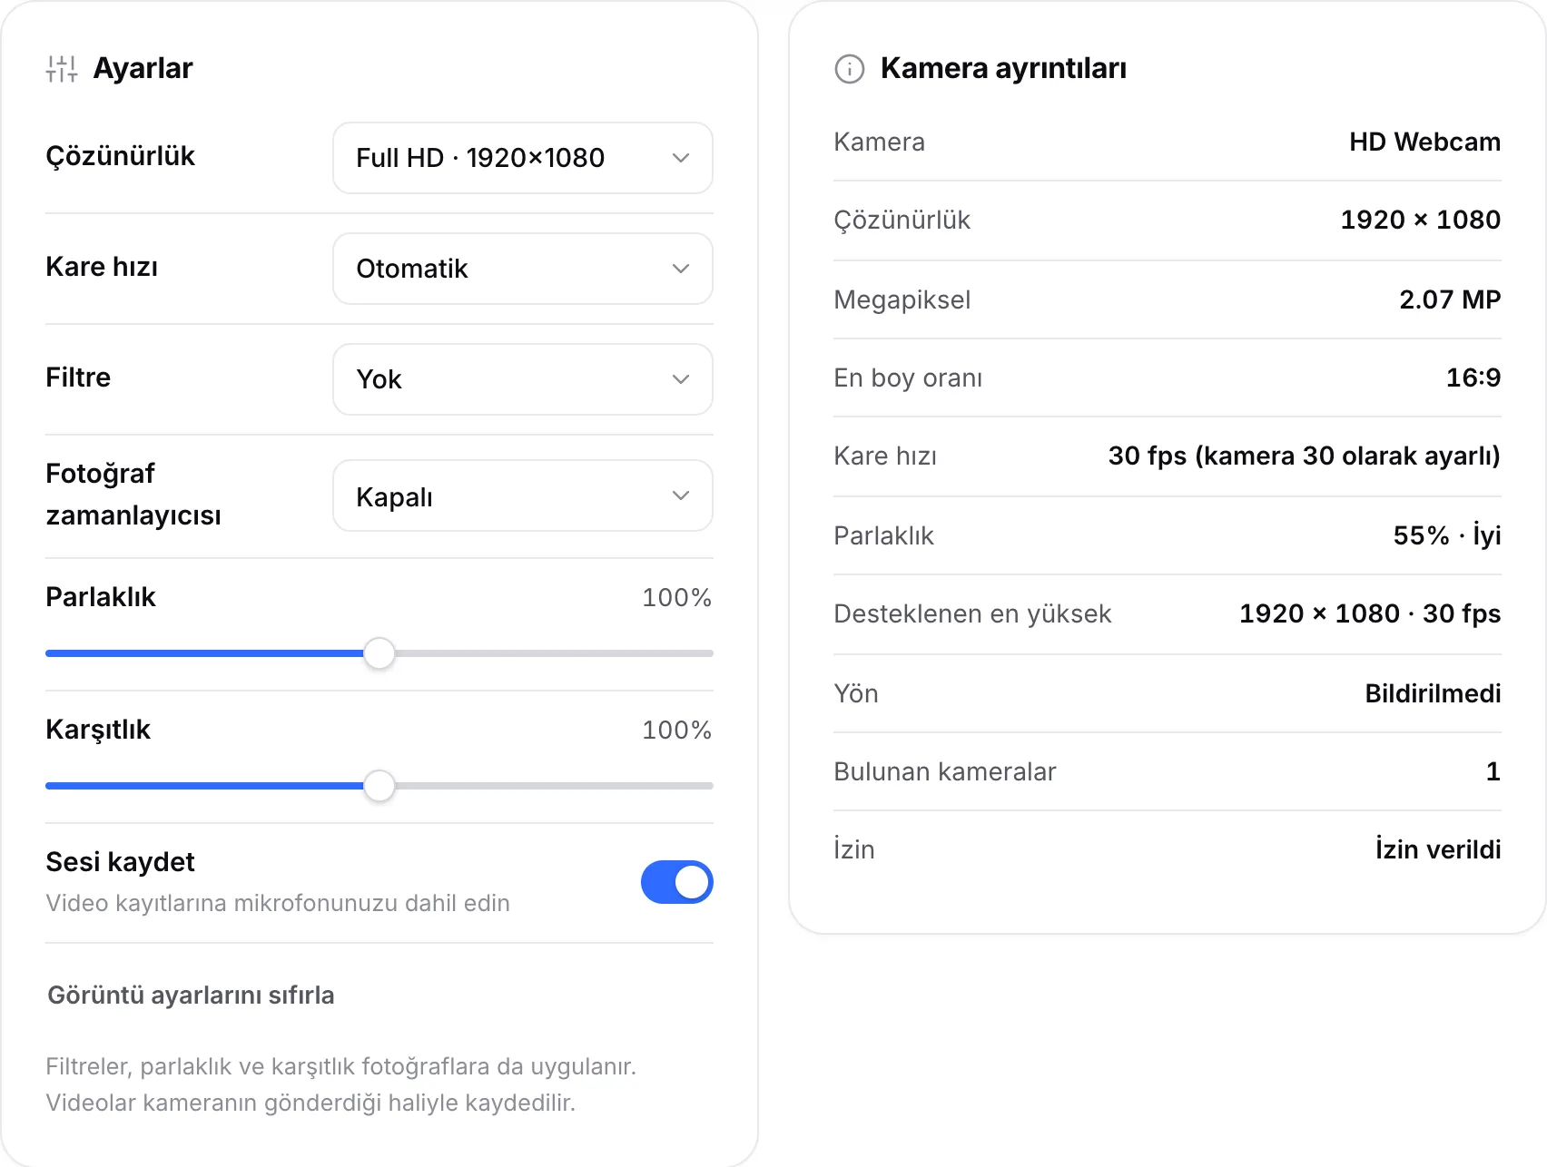
Task: Click the info icon beside Kamera ayrıntıları
Action: pyautogui.click(x=849, y=69)
